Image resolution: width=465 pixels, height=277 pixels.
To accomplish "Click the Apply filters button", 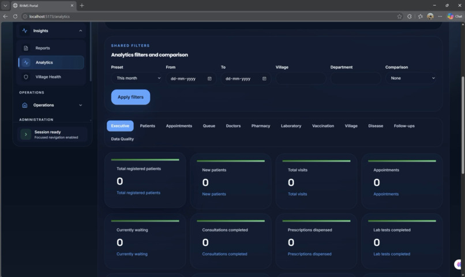I will [x=130, y=97].
